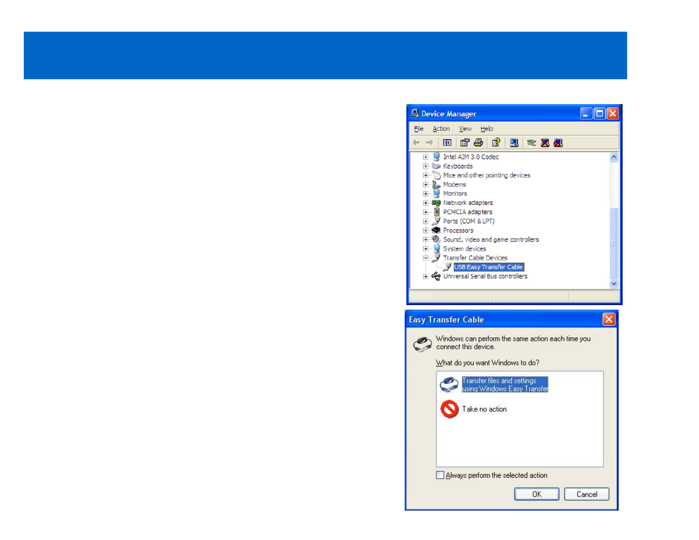Maximize the Device Manager window
Screen dimensions: 699x540
599,113
